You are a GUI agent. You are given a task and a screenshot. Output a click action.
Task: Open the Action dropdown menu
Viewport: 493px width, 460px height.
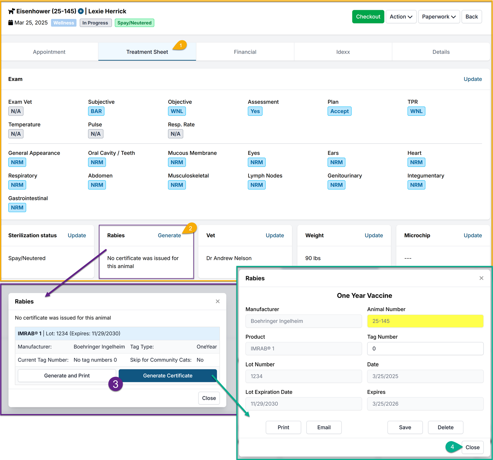401,17
